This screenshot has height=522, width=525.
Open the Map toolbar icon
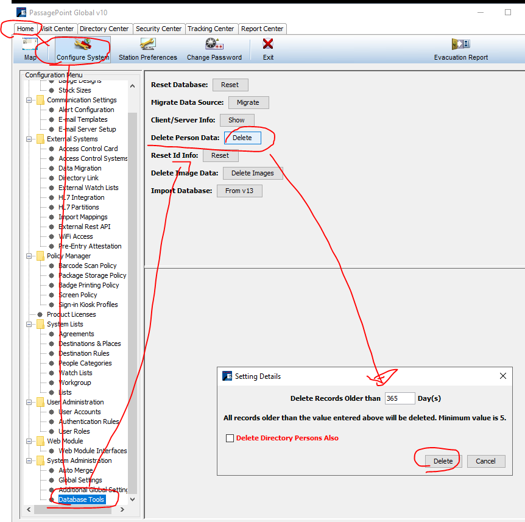30,44
